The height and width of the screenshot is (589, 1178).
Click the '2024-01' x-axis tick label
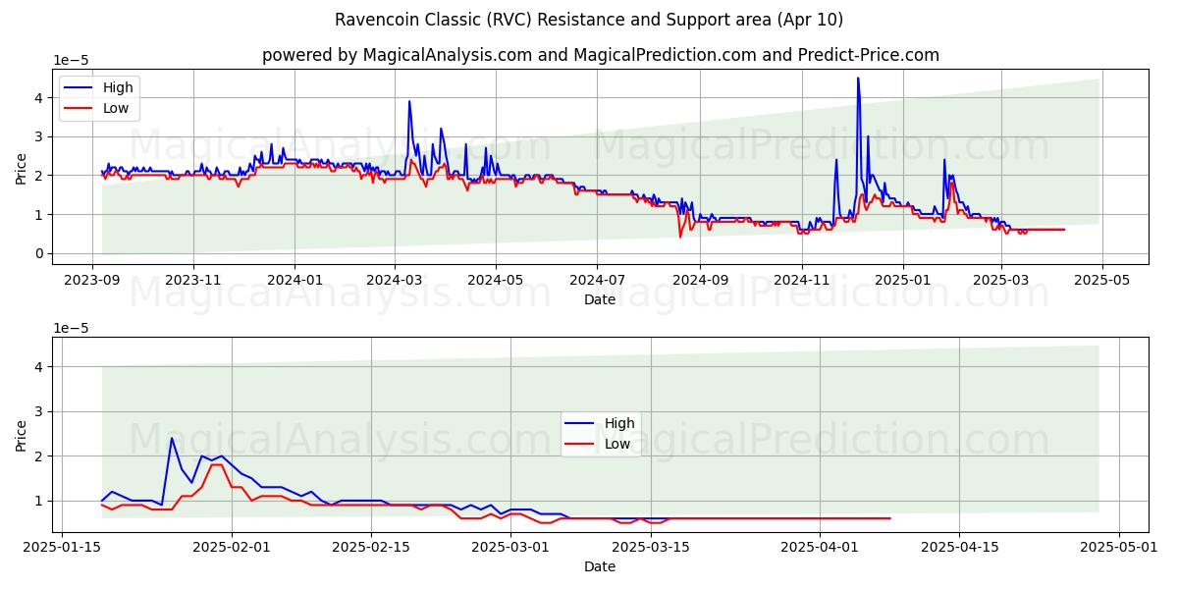click(294, 280)
